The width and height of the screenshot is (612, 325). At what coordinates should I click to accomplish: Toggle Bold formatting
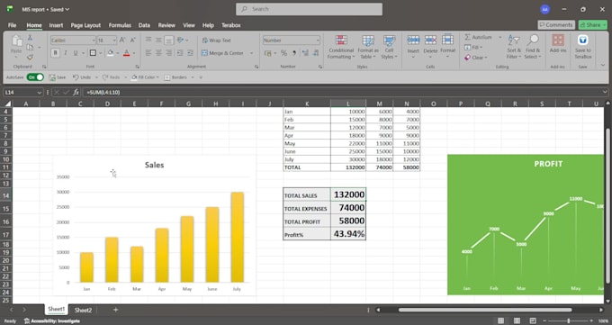(55, 53)
